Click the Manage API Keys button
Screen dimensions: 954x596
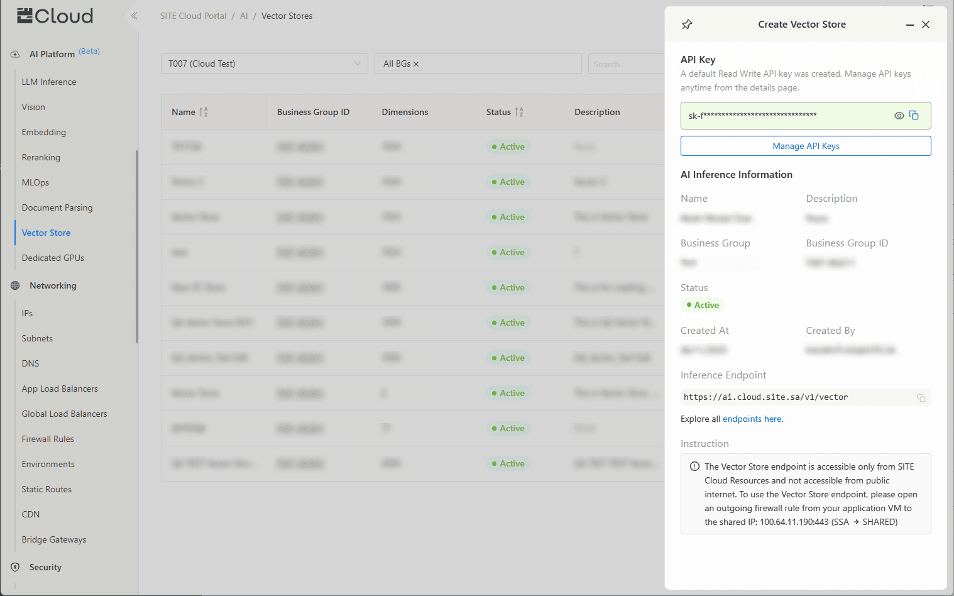pos(805,146)
